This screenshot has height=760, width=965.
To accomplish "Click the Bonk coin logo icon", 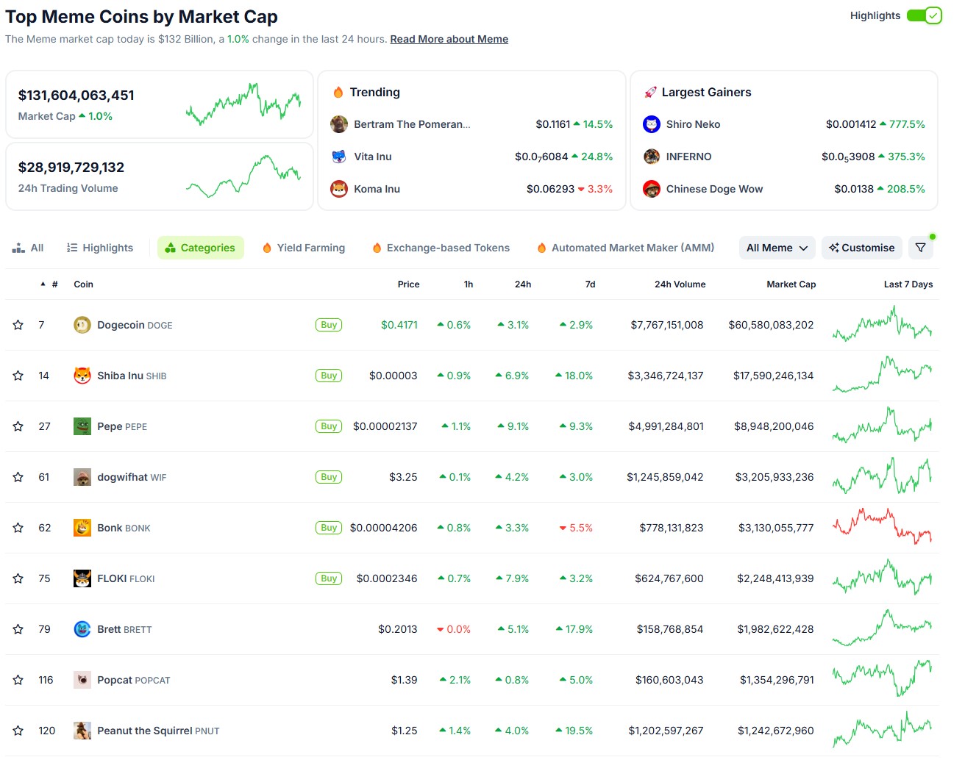I will pos(82,528).
